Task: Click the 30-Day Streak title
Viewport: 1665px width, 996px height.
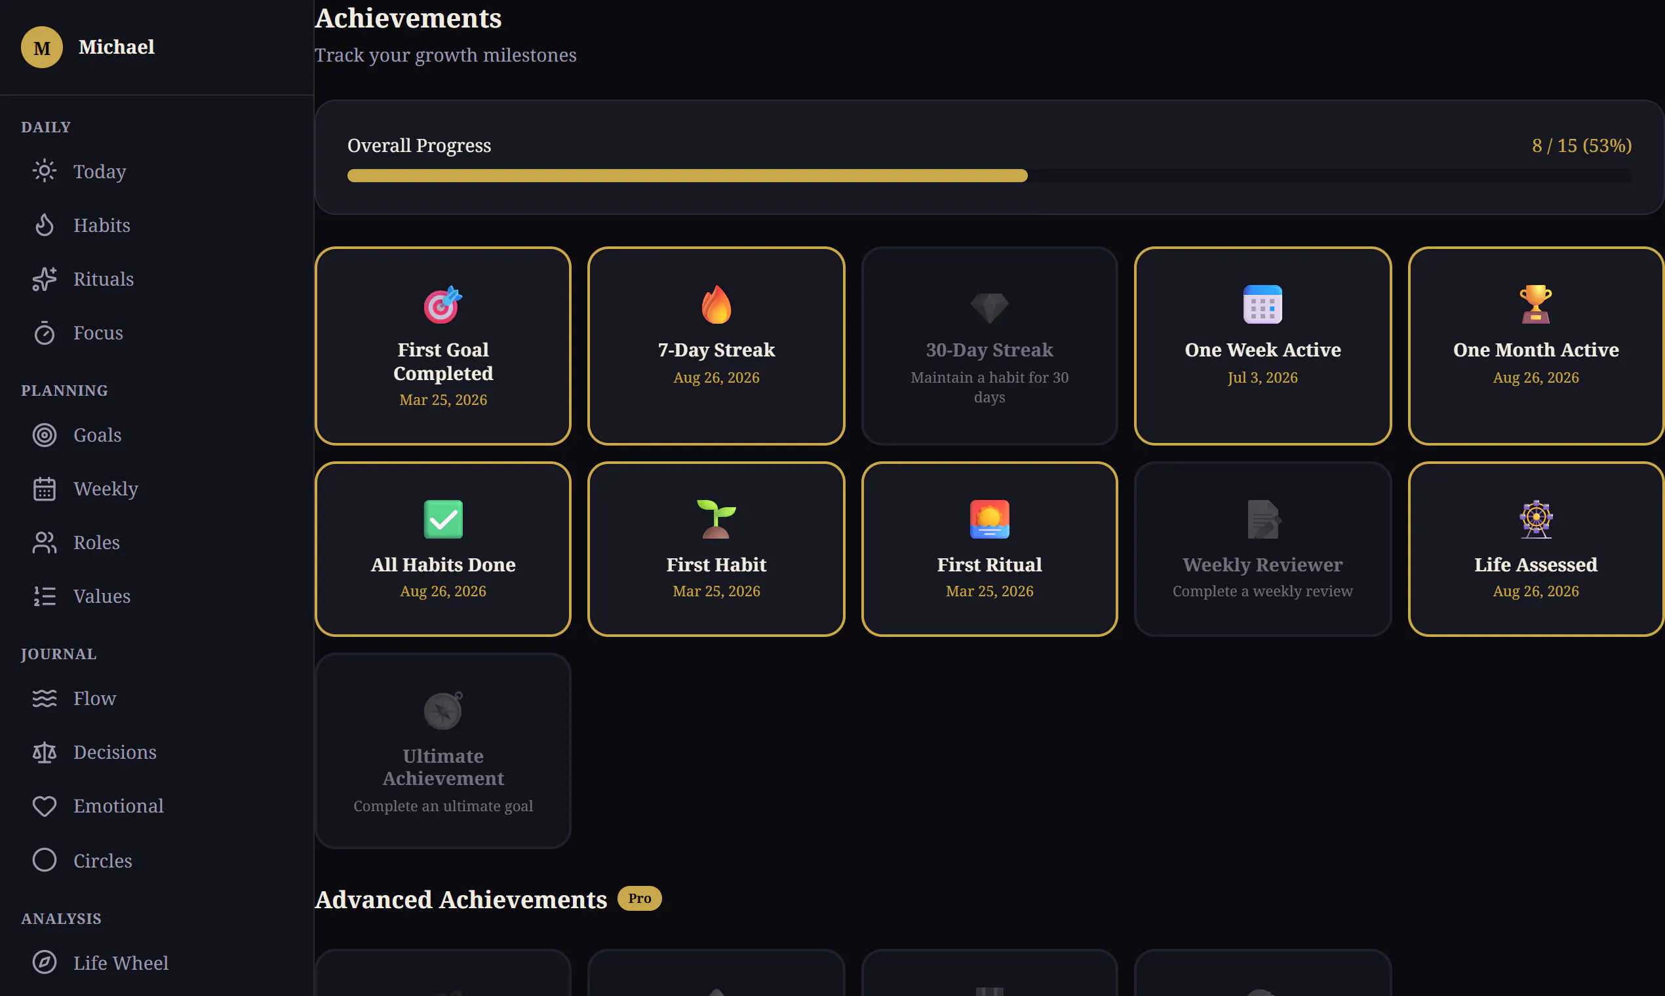Action: click(990, 350)
